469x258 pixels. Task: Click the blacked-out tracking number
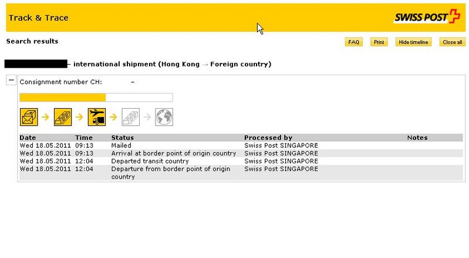point(36,63)
